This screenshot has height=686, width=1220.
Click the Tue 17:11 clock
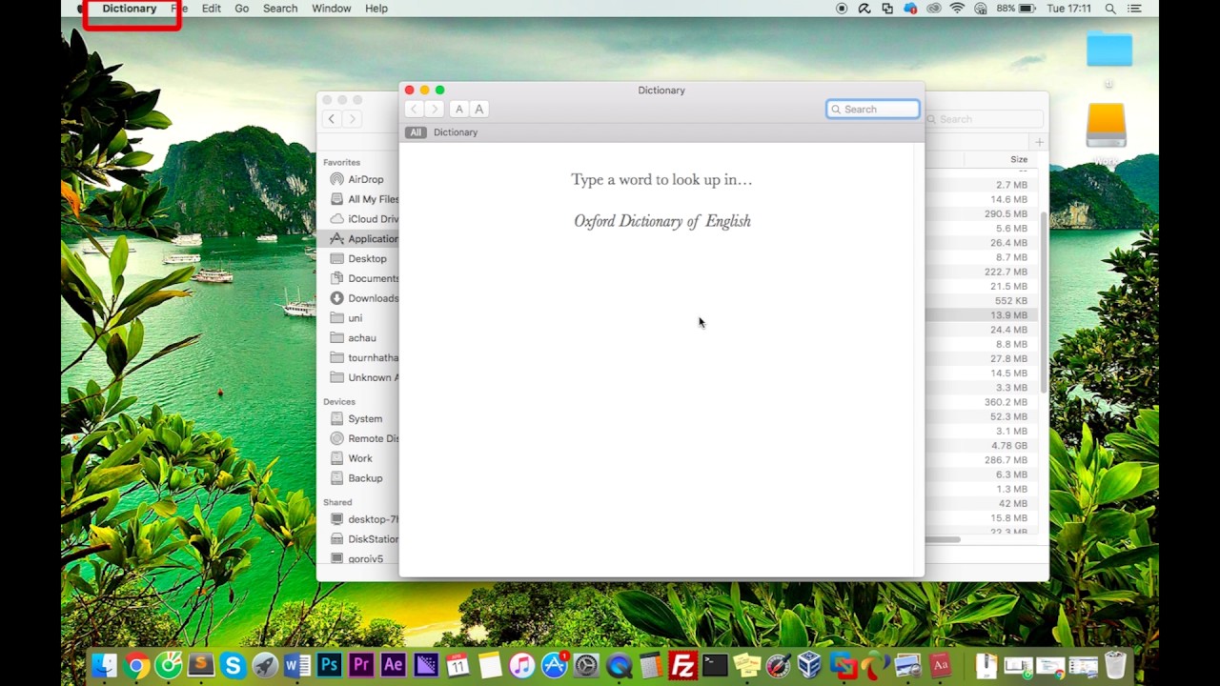coord(1068,9)
